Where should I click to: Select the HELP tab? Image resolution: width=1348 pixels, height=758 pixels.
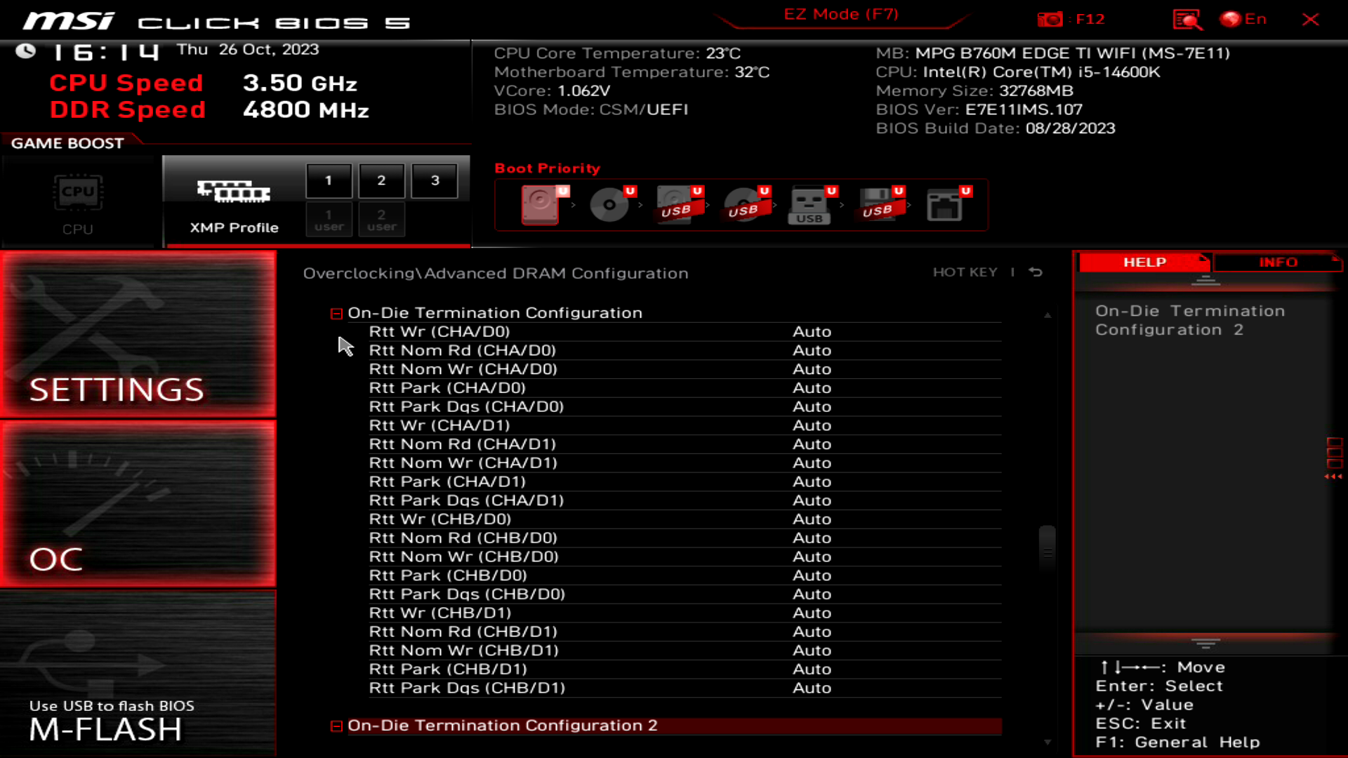[x=1144, y=262]
